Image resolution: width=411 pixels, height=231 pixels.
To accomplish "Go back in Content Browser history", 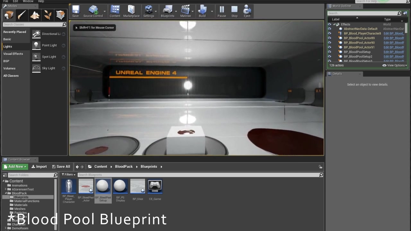I will pyautogui.click(x=77, y=167).
